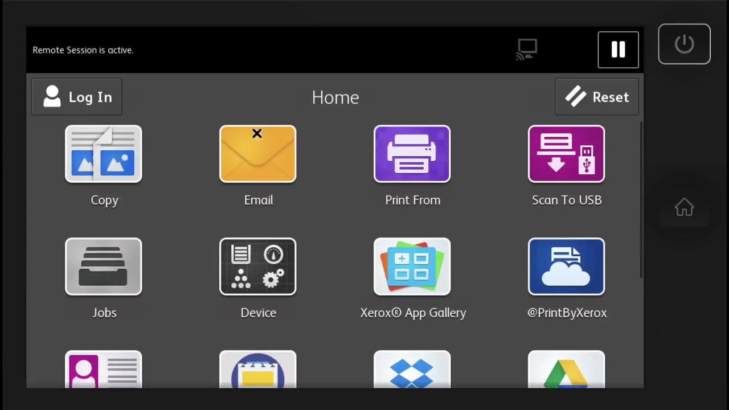This screenshot has height=410, width=729.
Task: Click the Home screen title
Action: click(335, 97)
